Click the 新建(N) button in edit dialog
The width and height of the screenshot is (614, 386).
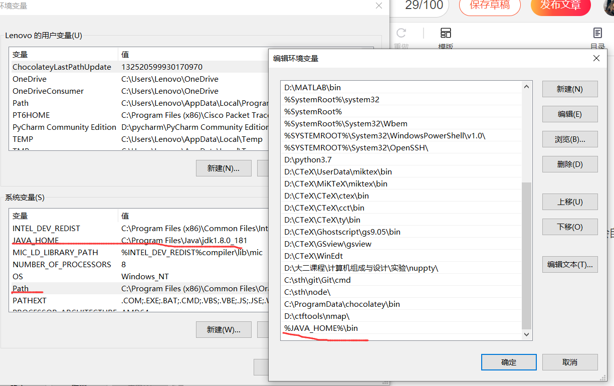click(x=570, y=89)
